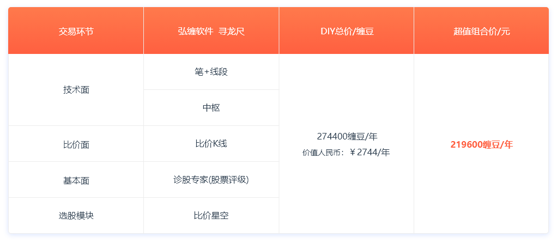Select the 基本面 cell
Screen dimensions: 557x243
76,180
